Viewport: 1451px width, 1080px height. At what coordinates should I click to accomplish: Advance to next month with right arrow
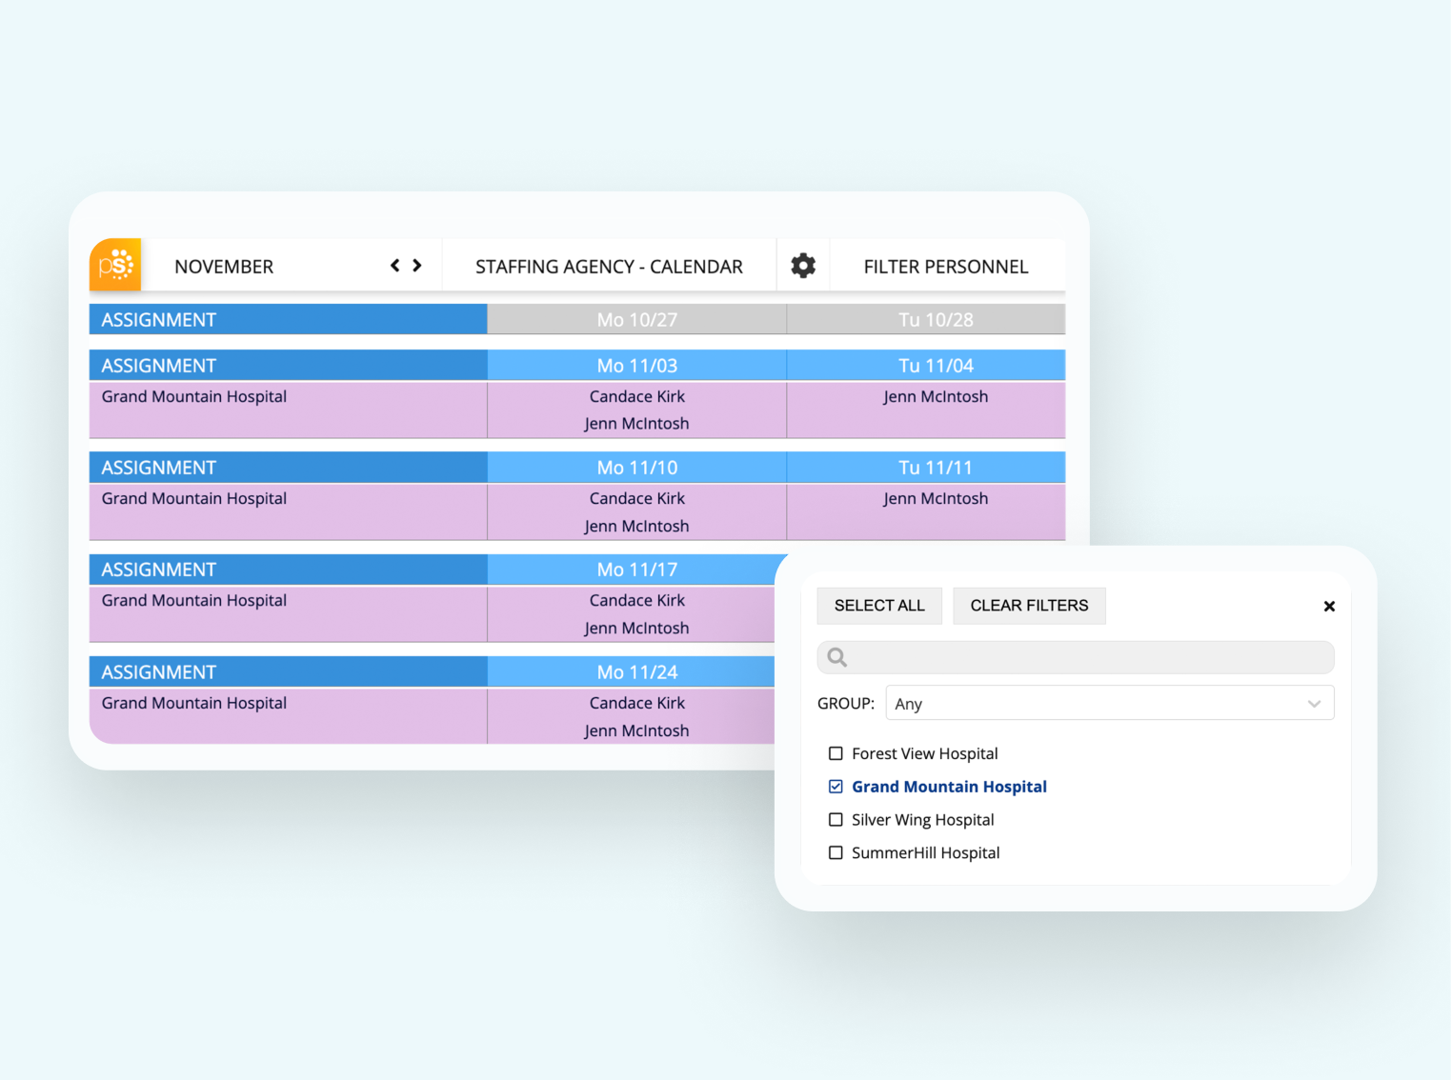[417, 266]
